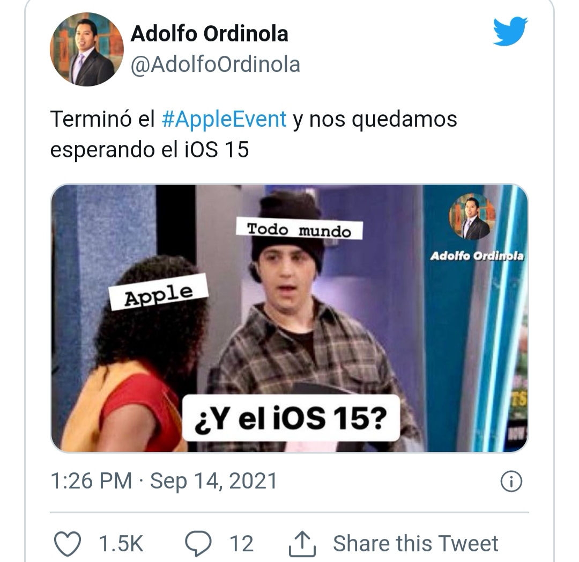Open tweet info circle icon
The width and height of the screenshot is (579, 562).
(x=511, y=481)
